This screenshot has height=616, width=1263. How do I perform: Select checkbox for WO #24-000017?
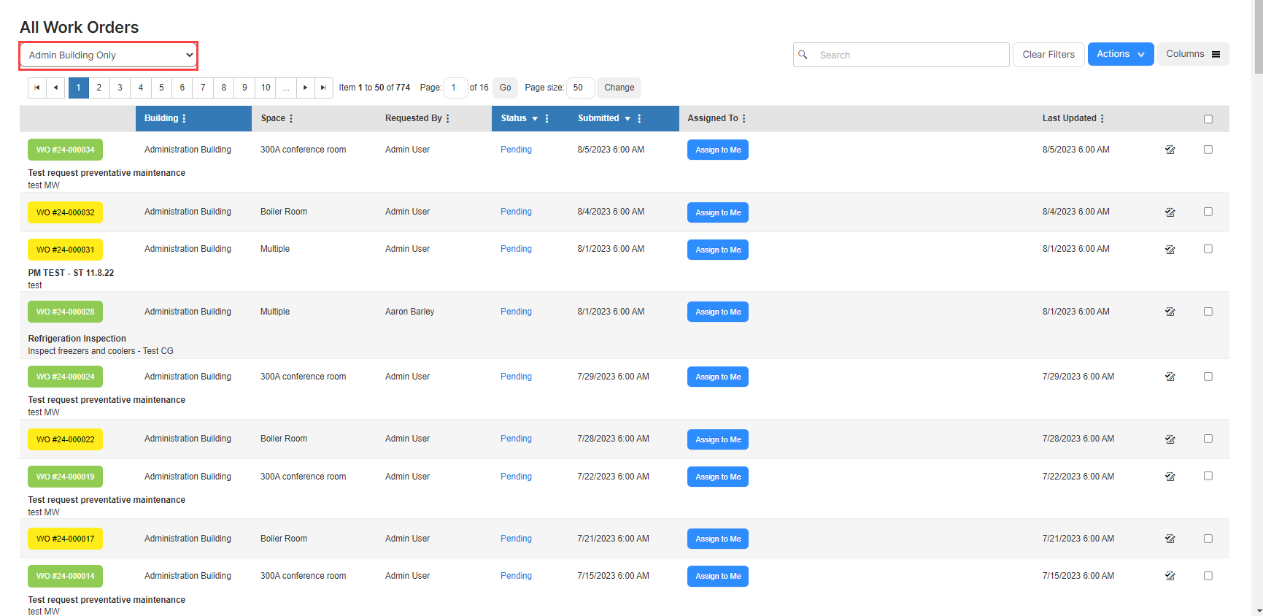point(1208,539)
